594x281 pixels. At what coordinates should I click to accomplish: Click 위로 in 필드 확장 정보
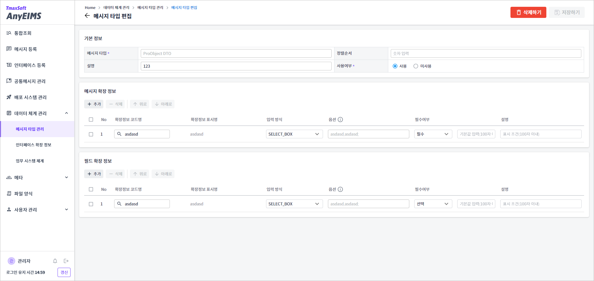pos(140,174)
